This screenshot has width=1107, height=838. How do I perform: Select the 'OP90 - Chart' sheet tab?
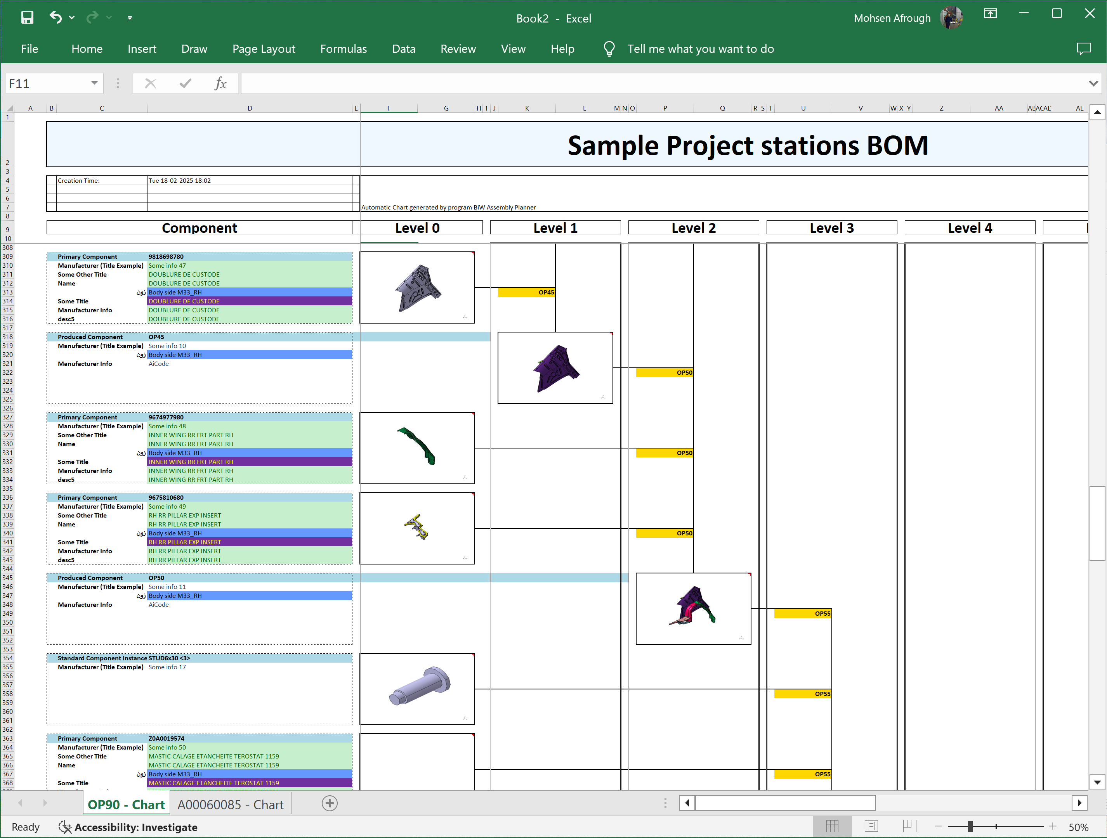coord(126,805)
